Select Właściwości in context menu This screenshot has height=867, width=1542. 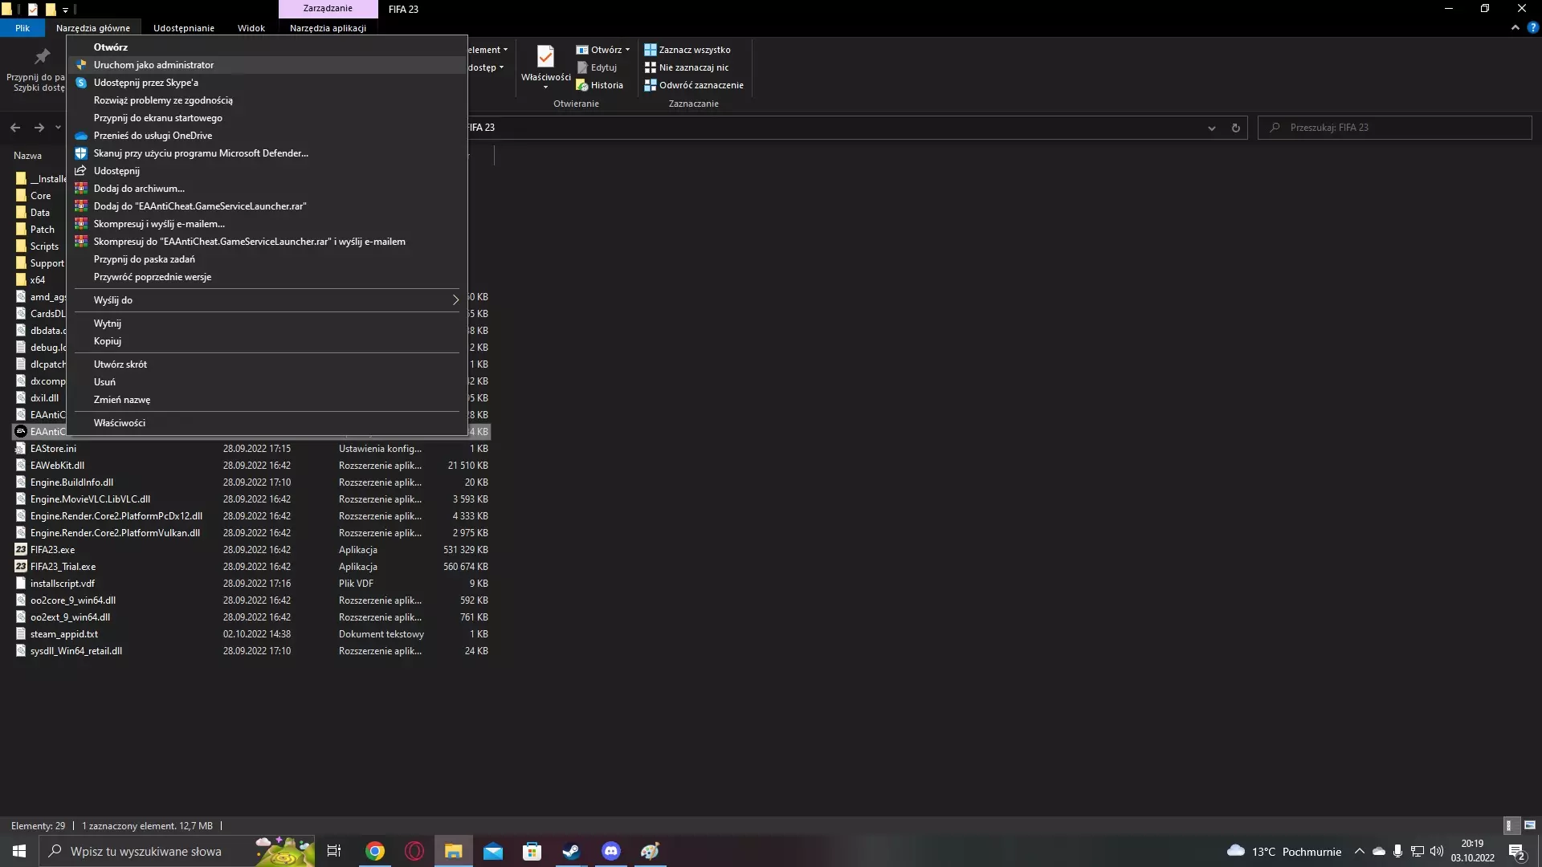click(x=119, y=423)
